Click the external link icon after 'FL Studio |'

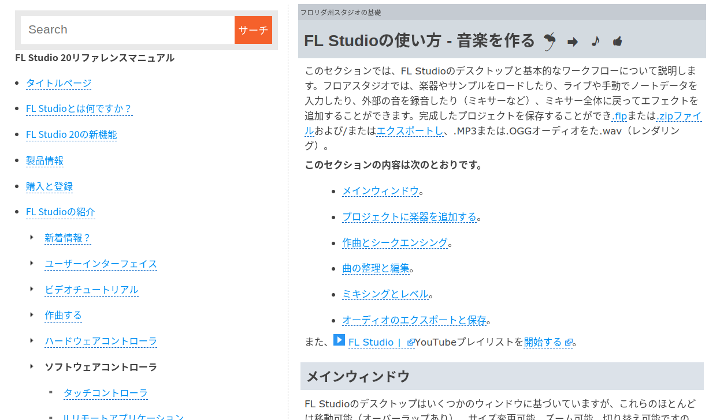411,343
